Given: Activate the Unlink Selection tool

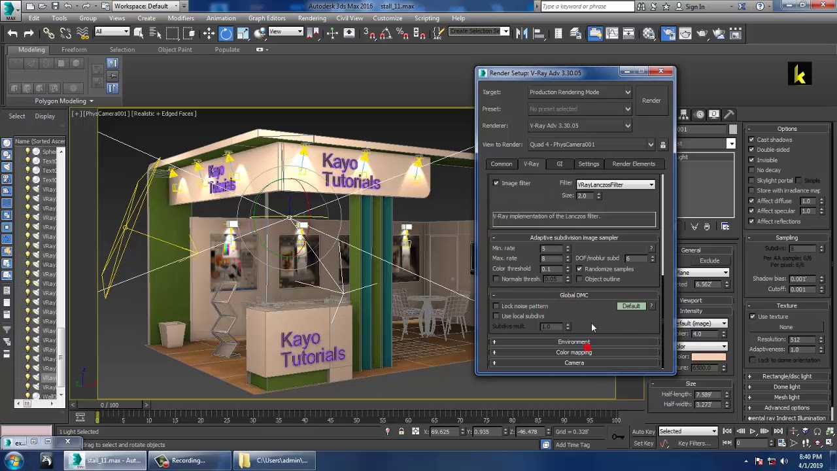Looking at the screenshot, I should tap(66, 33).
